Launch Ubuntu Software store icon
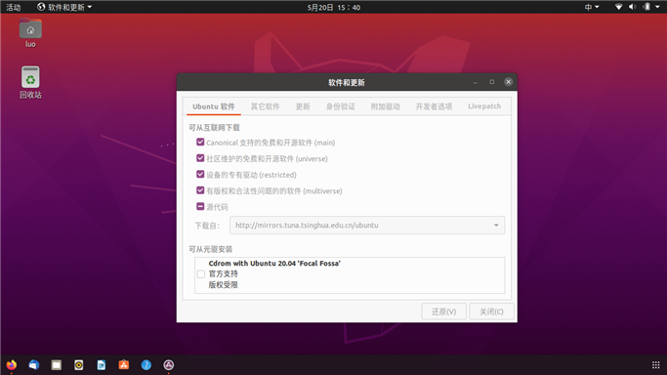The height and width of the screenshot is (375, 667). [124, 365]
